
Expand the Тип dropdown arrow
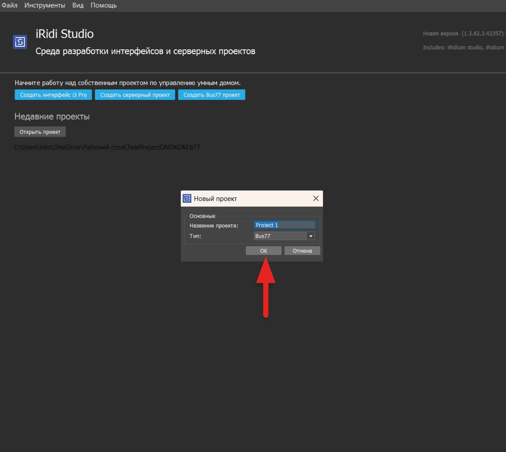pyautogui.click(x=311, y=236)
